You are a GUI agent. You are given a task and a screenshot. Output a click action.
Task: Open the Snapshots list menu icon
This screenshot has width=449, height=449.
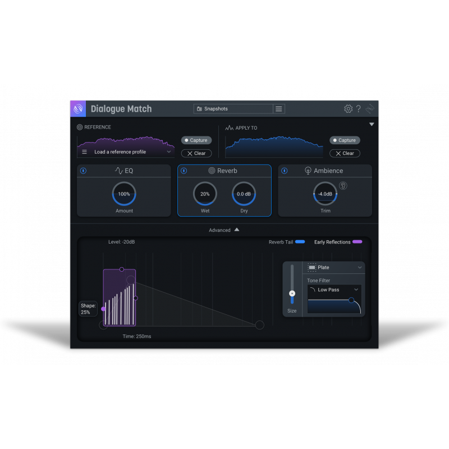pyautogui.click(x=279, y=109)
